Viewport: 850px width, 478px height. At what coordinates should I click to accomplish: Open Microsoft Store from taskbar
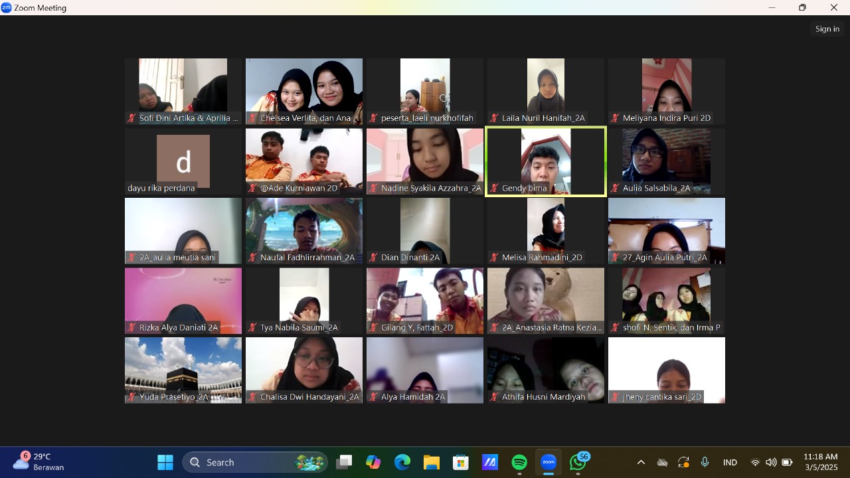coord(461,462)
